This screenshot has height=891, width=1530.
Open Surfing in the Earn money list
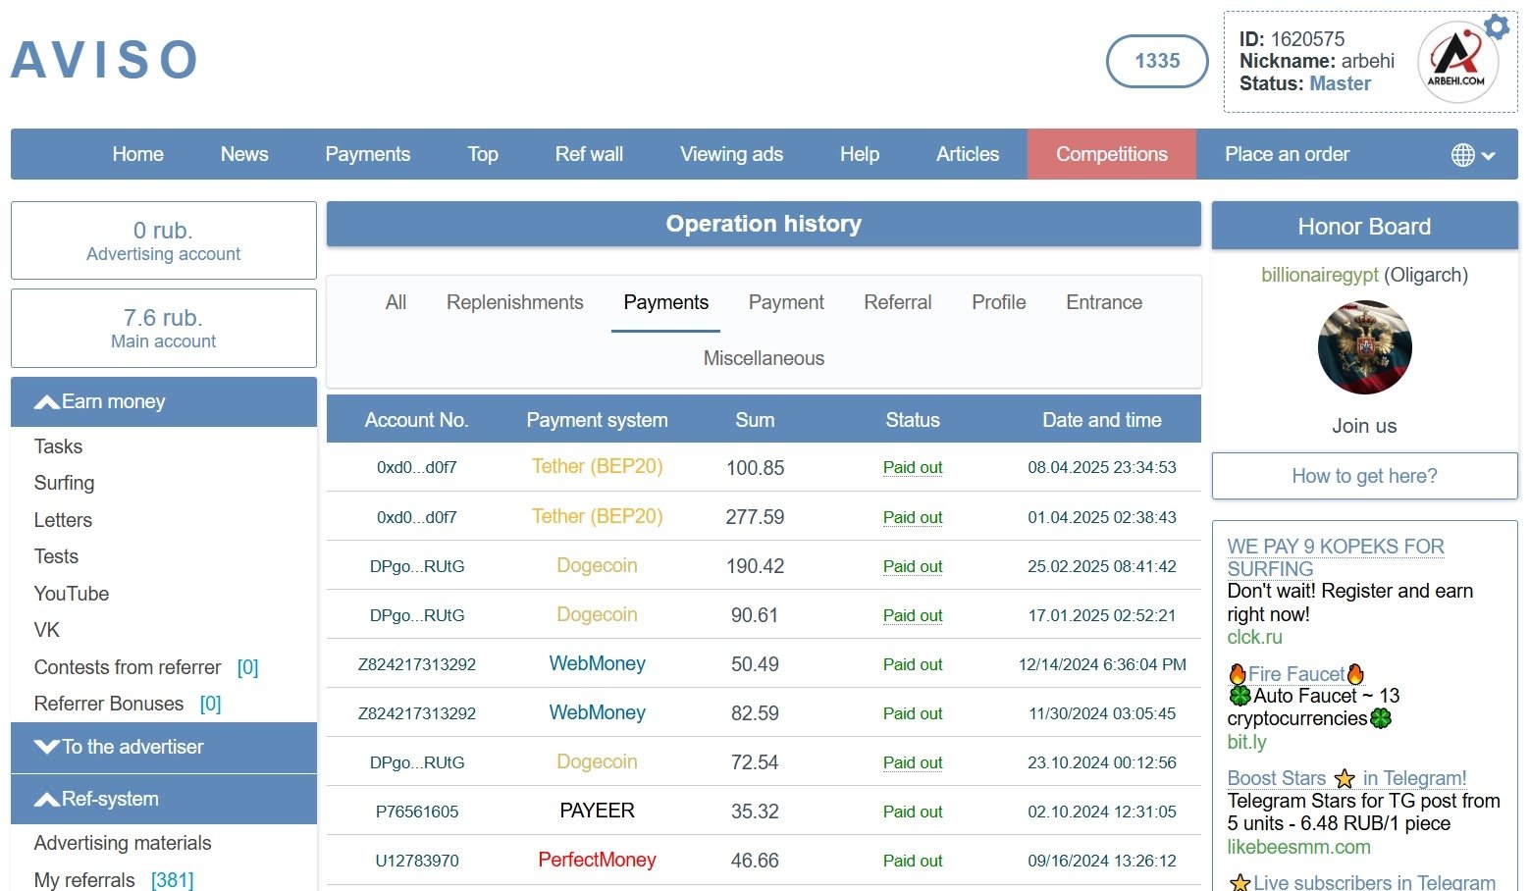65,484
